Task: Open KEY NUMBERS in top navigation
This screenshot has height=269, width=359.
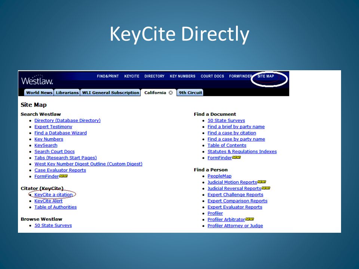Action: point(182,76)
